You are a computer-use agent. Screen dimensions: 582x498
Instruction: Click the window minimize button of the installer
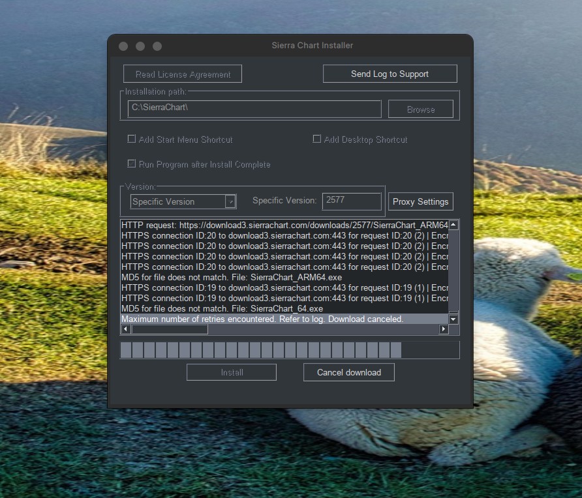pos(140,46)
